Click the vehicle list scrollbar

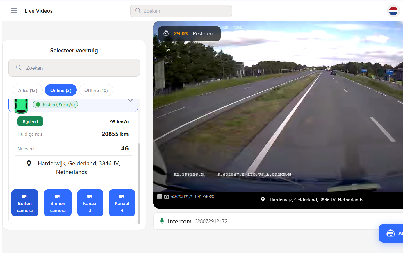139,184
